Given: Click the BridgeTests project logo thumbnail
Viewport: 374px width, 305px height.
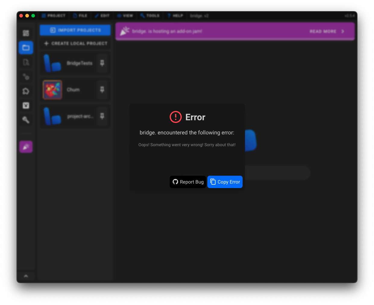Looking at the screenshot, I should tap(52, 63).
